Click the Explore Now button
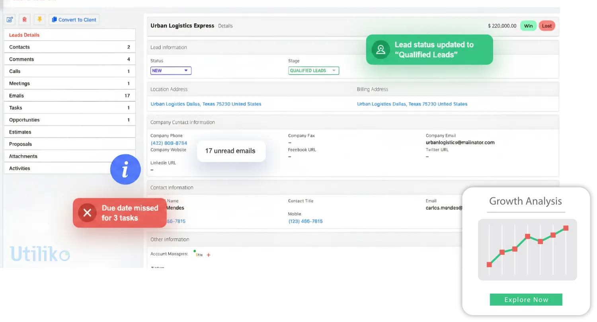This screenshot has height=322, width=597. coord(526,300)
